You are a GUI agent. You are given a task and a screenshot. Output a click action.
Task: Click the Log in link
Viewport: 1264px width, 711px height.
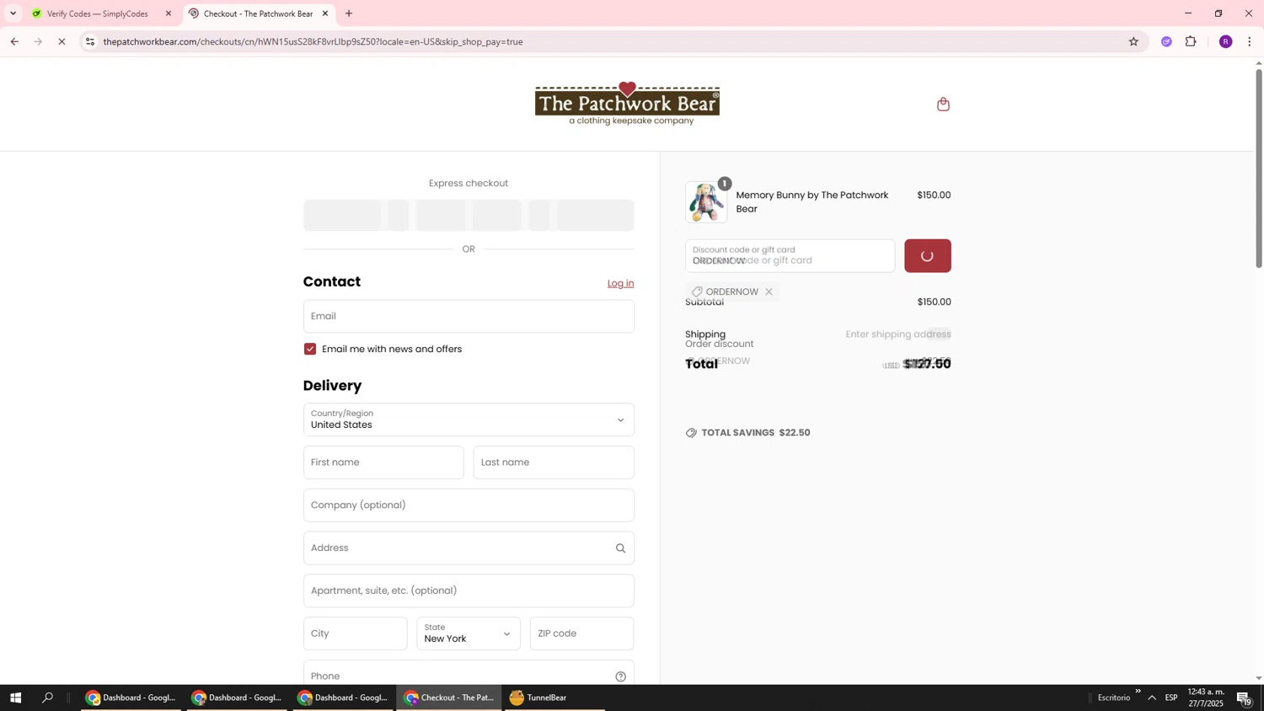(620, 284)
